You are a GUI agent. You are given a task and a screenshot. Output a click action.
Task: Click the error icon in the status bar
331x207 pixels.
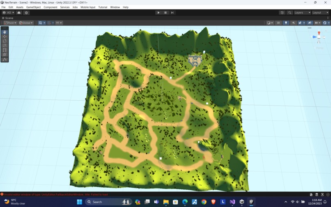[x=2, y=194]
